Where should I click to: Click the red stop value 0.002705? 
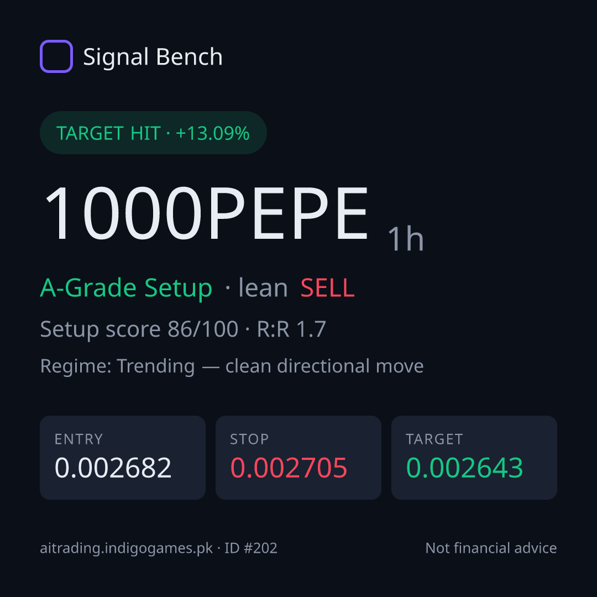click(289, 468)
